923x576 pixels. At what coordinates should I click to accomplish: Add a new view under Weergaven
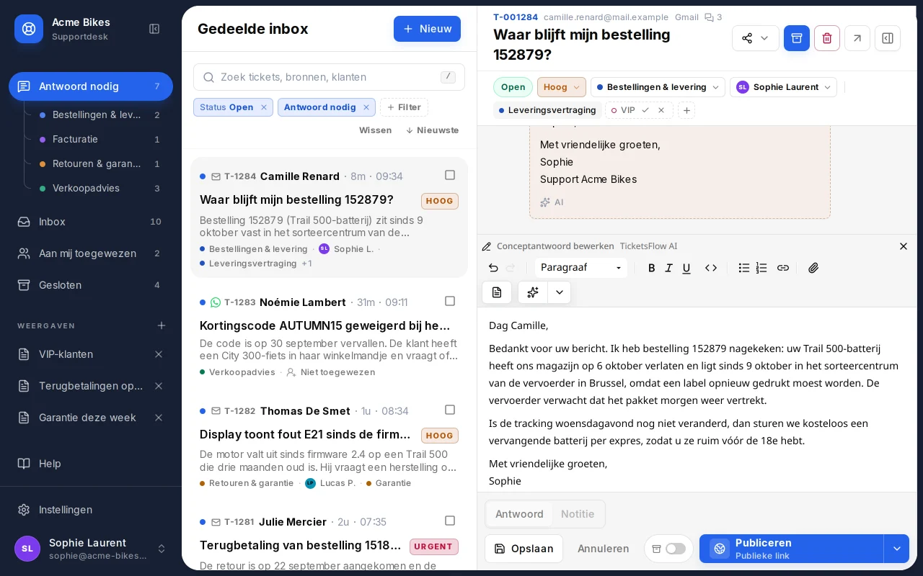pyautogui.click(x=162, y=325)
